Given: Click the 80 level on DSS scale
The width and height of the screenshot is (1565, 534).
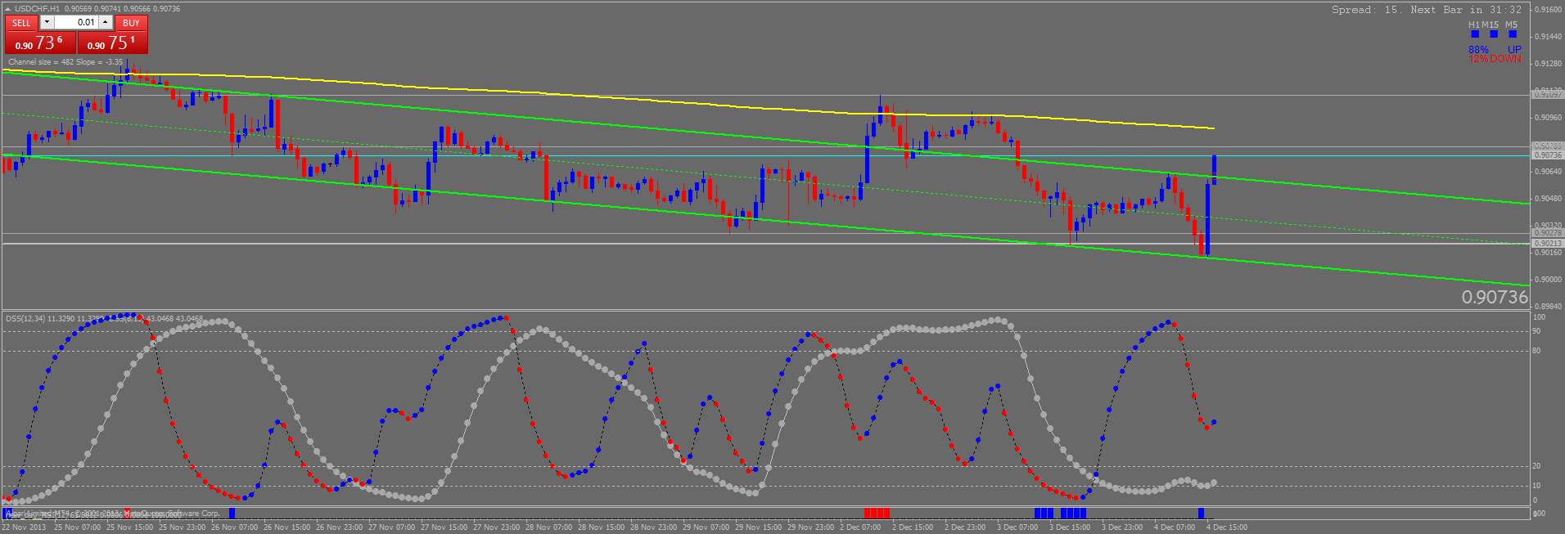Looking at the screenshot, I should (1536, 351).
